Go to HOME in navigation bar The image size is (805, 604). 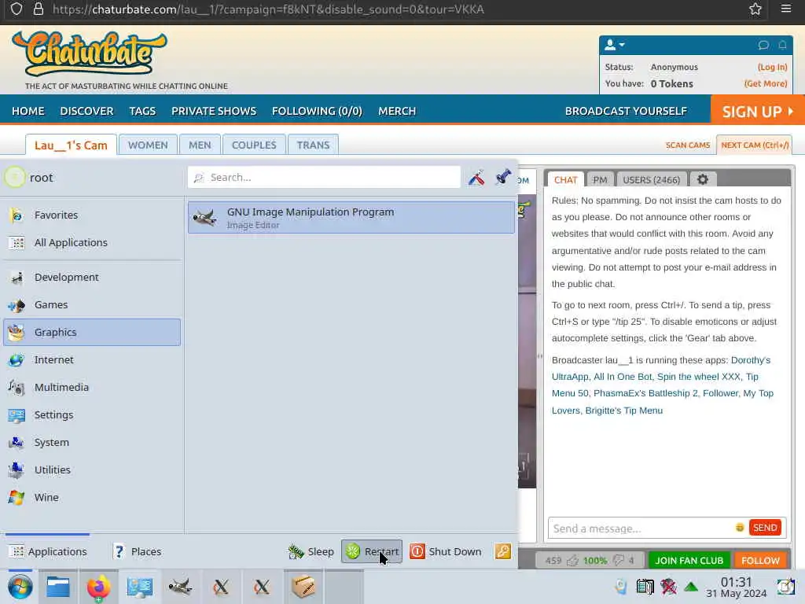pos(28,111)
